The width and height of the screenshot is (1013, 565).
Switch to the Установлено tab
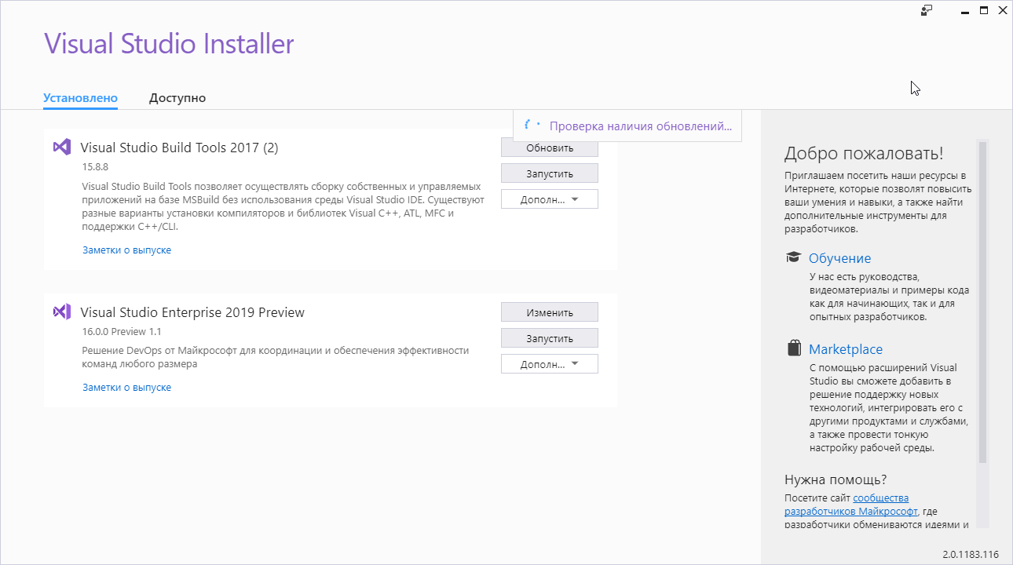[80, 98]
